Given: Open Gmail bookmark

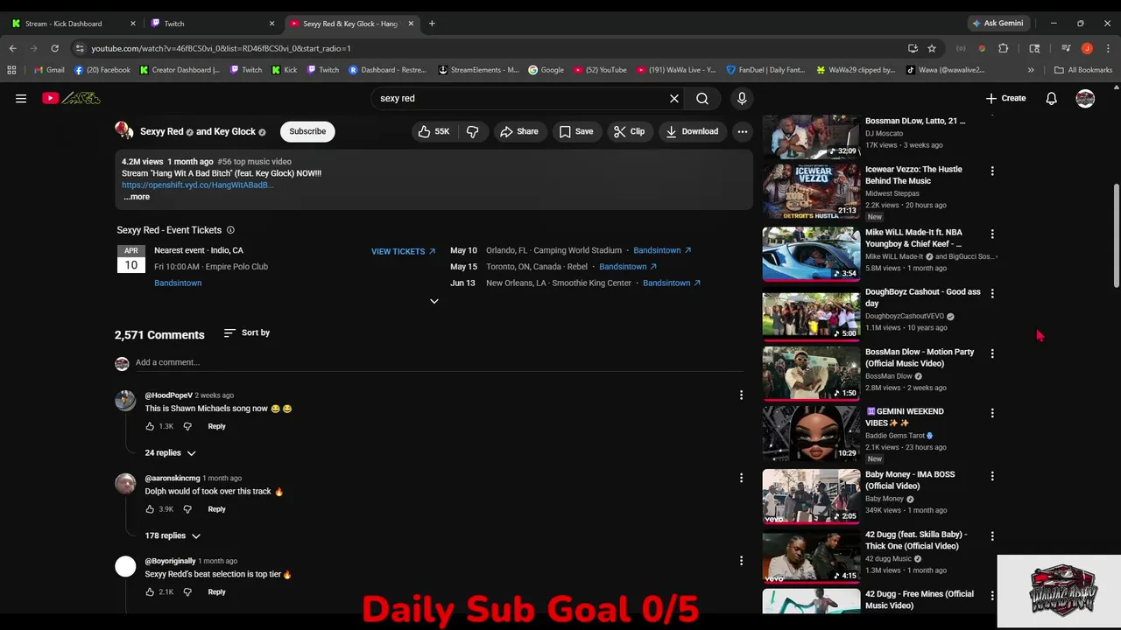Looking at the screenshot, I should (48, 70).
